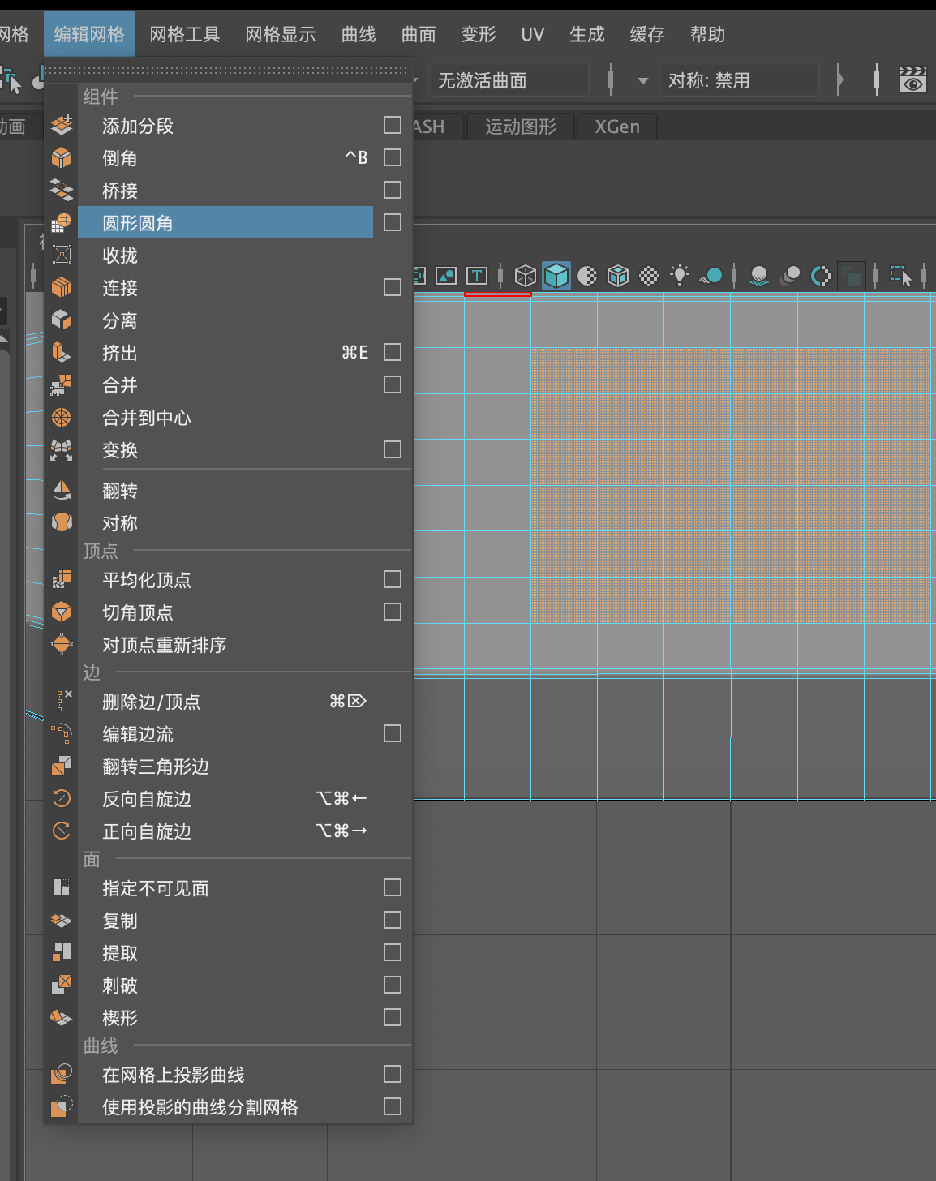Click the Poke (刺破) face icon
Viewport: 936px width, 1181px height.
click(x=62, y=985)
